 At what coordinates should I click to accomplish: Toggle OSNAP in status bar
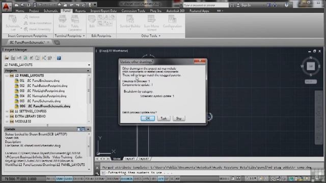pos(100,178)
